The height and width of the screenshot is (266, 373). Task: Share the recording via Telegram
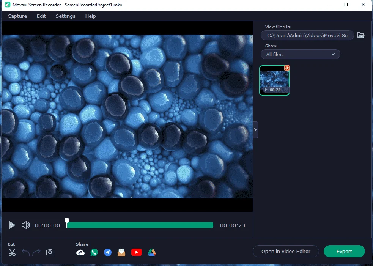(108, 252)
